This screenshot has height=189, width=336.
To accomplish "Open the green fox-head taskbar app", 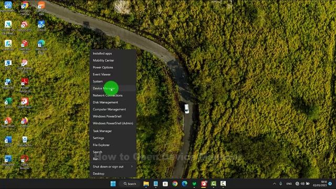I will 194,184.
